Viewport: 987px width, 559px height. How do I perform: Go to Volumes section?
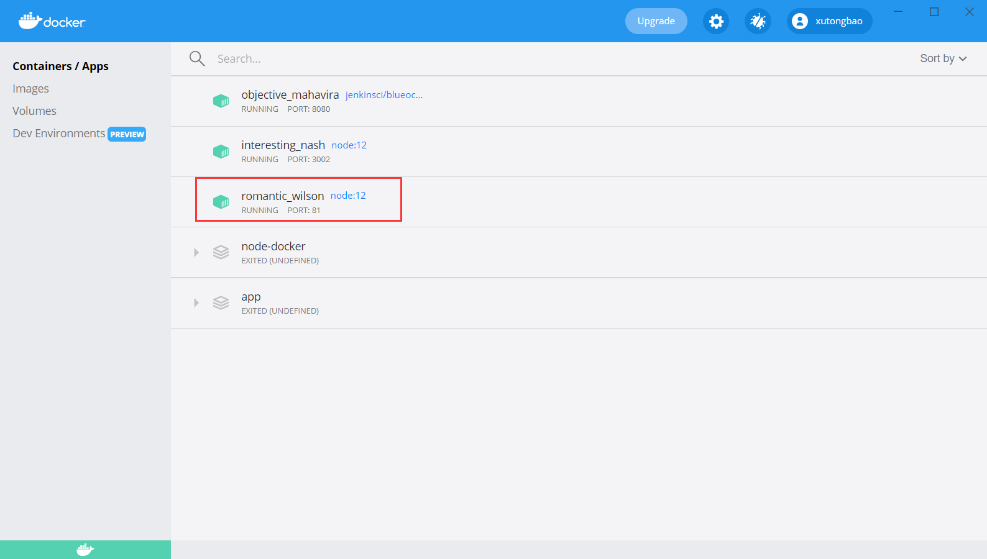click(34, 111)
